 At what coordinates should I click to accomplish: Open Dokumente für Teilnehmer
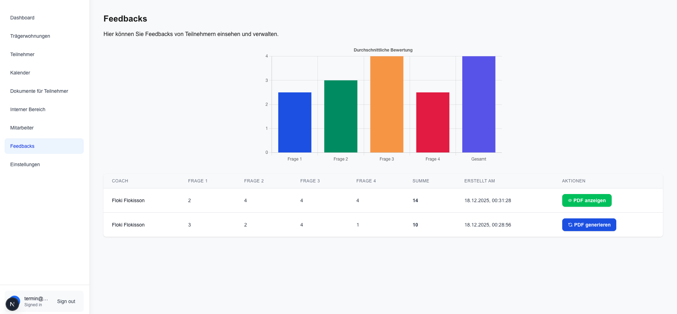[39, 91]
